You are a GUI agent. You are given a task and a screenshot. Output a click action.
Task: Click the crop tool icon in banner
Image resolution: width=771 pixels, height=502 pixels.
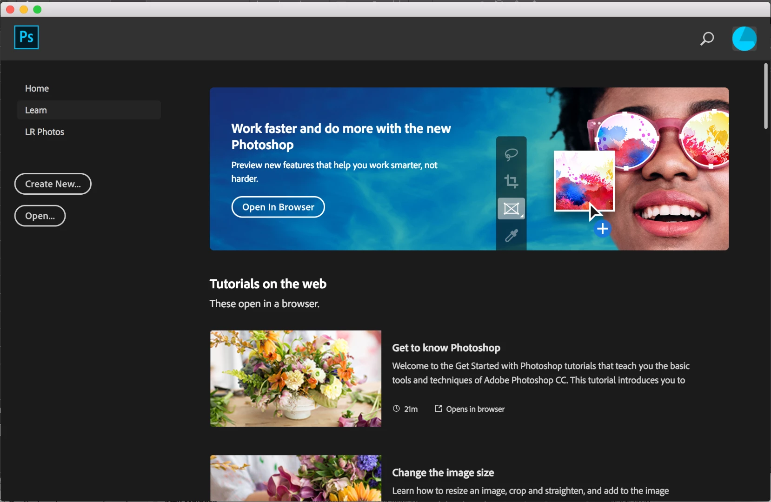coord(511,181)
